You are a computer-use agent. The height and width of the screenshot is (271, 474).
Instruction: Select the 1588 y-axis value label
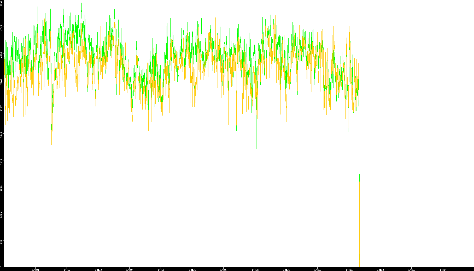coord(2,188)
